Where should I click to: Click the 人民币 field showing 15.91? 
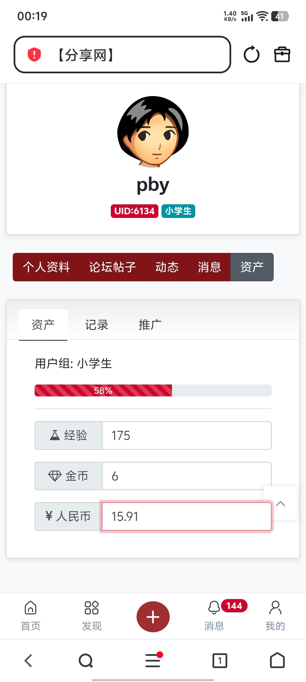click(186, 516)
